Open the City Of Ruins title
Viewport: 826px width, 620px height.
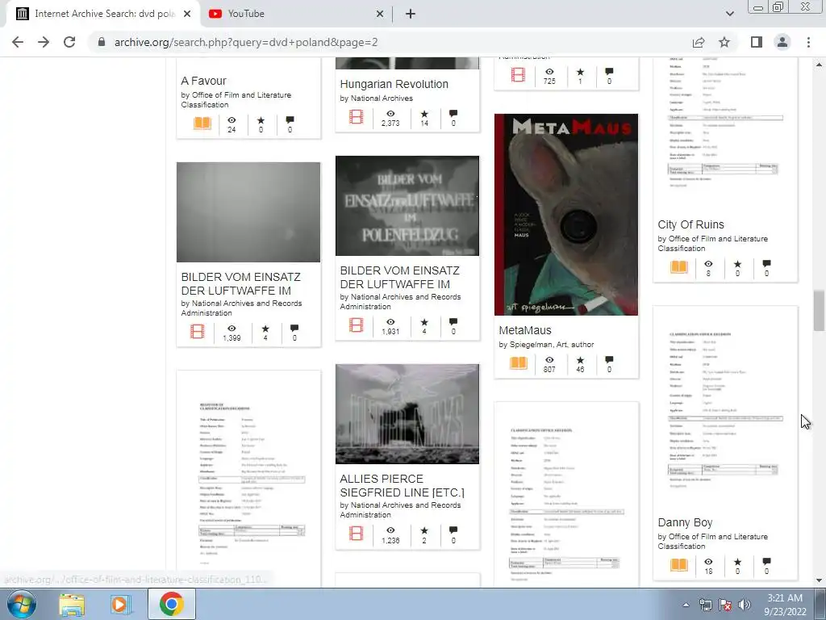click(x=690, y=224)
